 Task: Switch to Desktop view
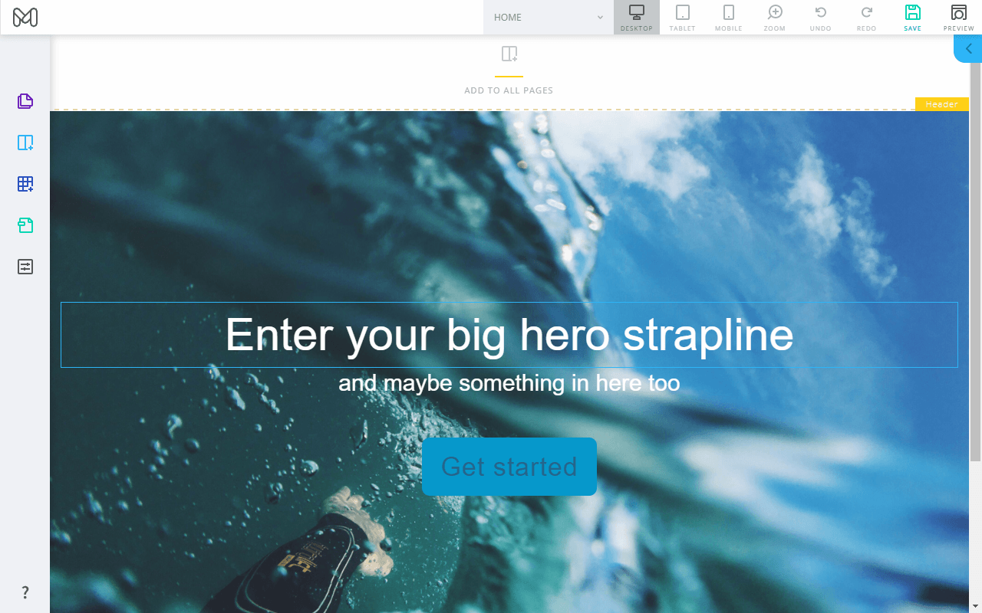[x=637, y=18]
